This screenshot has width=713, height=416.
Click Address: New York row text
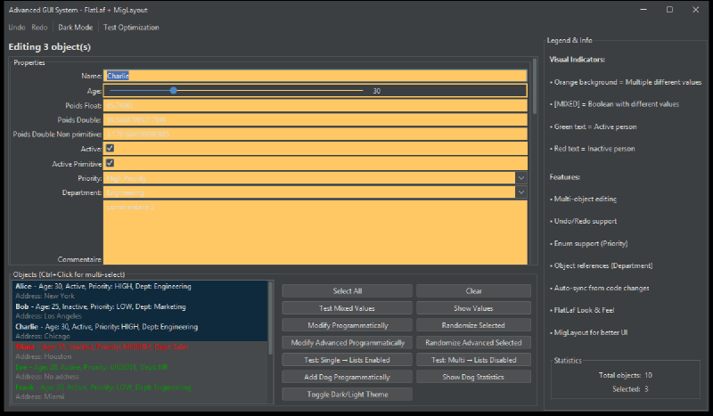click(x=45, y=296)
